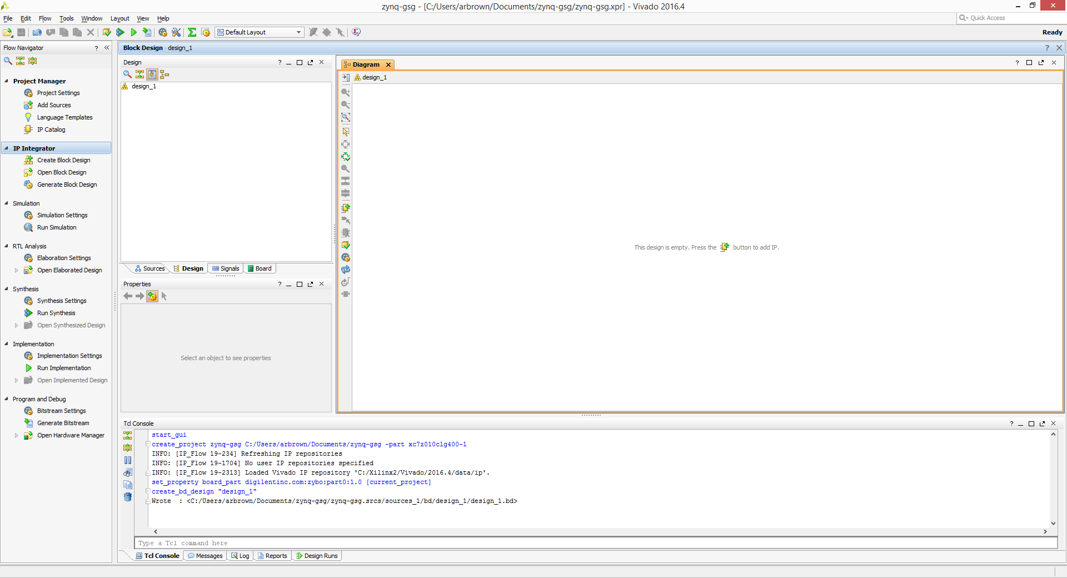This screenshot has width=1067, height=578.
Task: Click the Regenerate Layout icon in diagram toolbar
Action: [x=346, y=270]
